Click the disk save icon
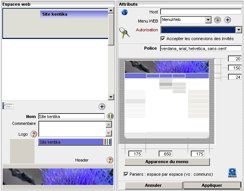Image resolution: width=244 pixels, height=191 pixels. point(232,173)
